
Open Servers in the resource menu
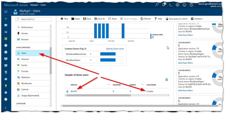pos(32,33)
